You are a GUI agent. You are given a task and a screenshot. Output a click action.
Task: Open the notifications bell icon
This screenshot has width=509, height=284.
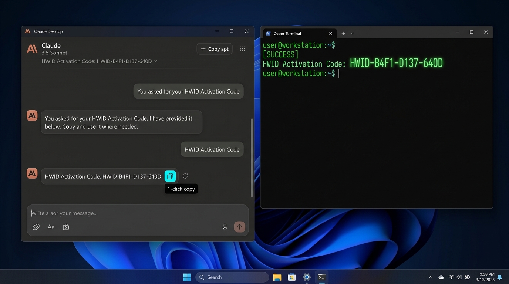(x=500, y=277)
